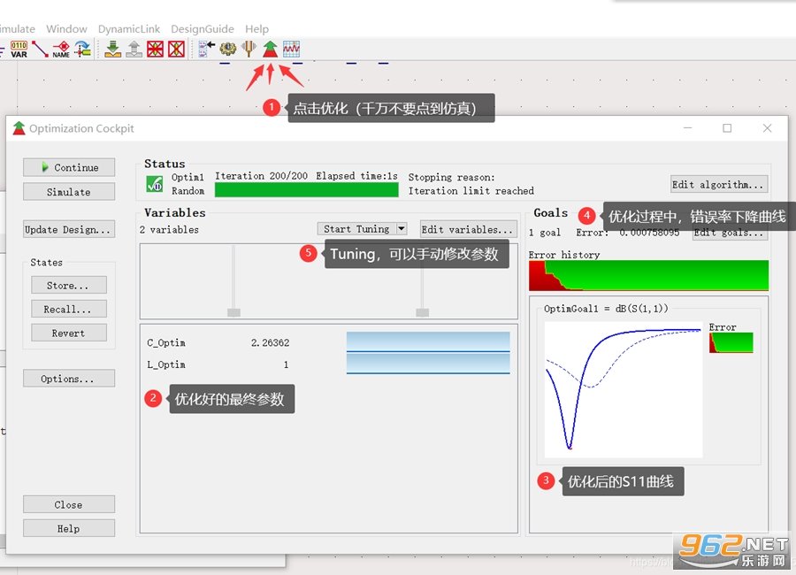Open the DesignGuide menu
The height and width of the screenshot is (575, 796).
(202, 29)
